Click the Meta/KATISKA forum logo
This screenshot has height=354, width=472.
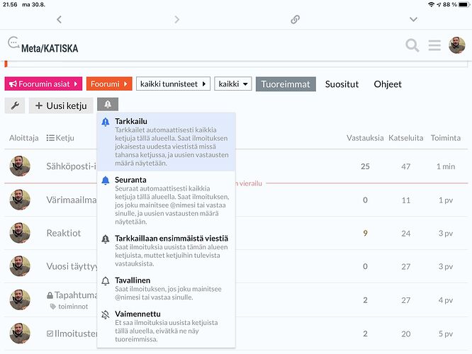pyautogui.click(x=43, y=47)
